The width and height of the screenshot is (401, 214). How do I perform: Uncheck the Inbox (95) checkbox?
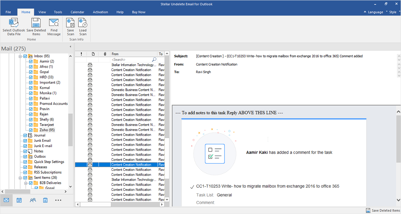coord(25,56)
